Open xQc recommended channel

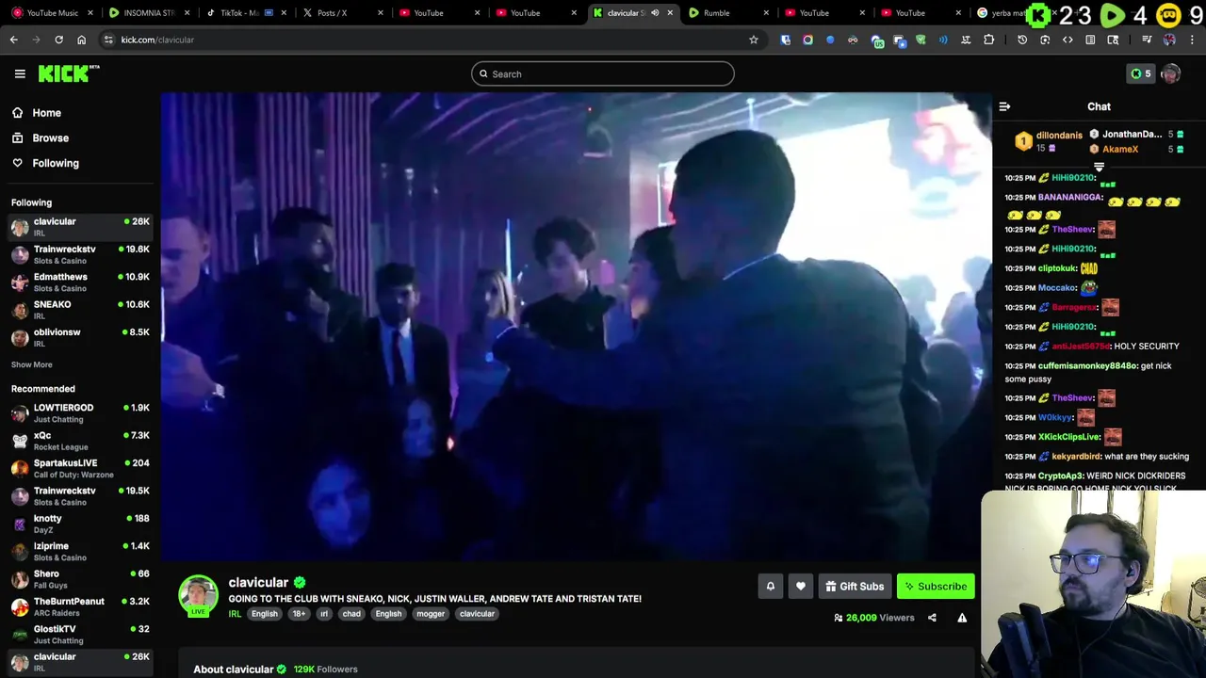coord(80,441)
